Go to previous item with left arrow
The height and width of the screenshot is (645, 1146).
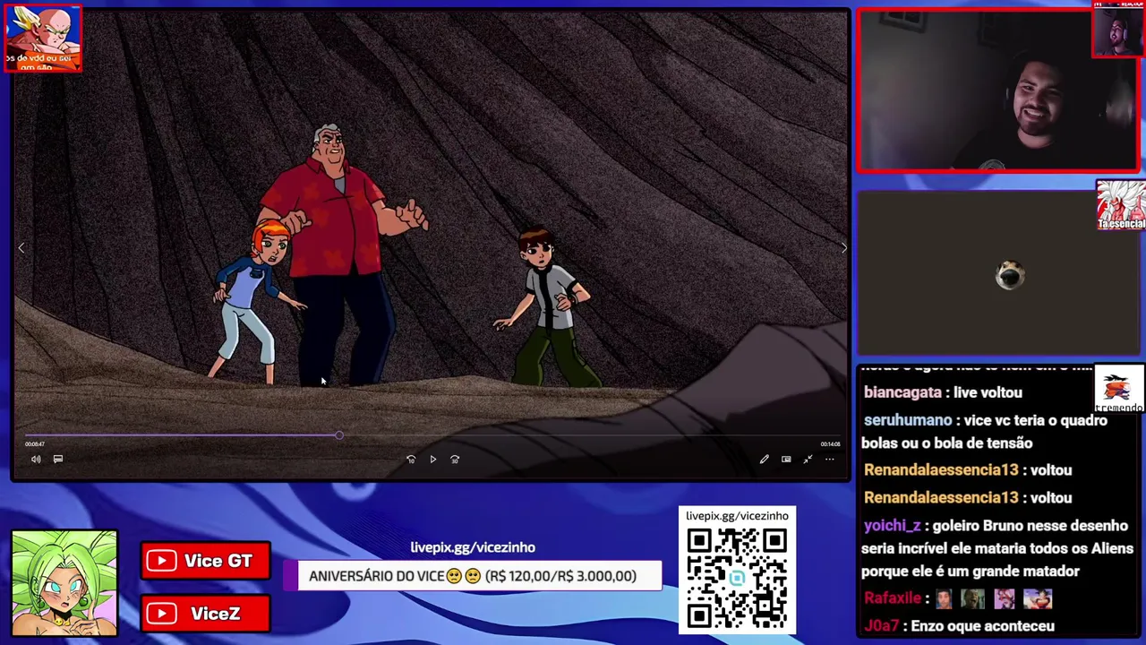[x=21, y=248]
